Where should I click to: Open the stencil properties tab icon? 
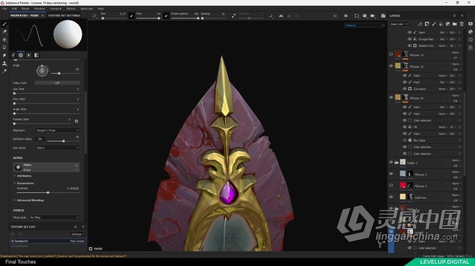click(x=29, y=55)
